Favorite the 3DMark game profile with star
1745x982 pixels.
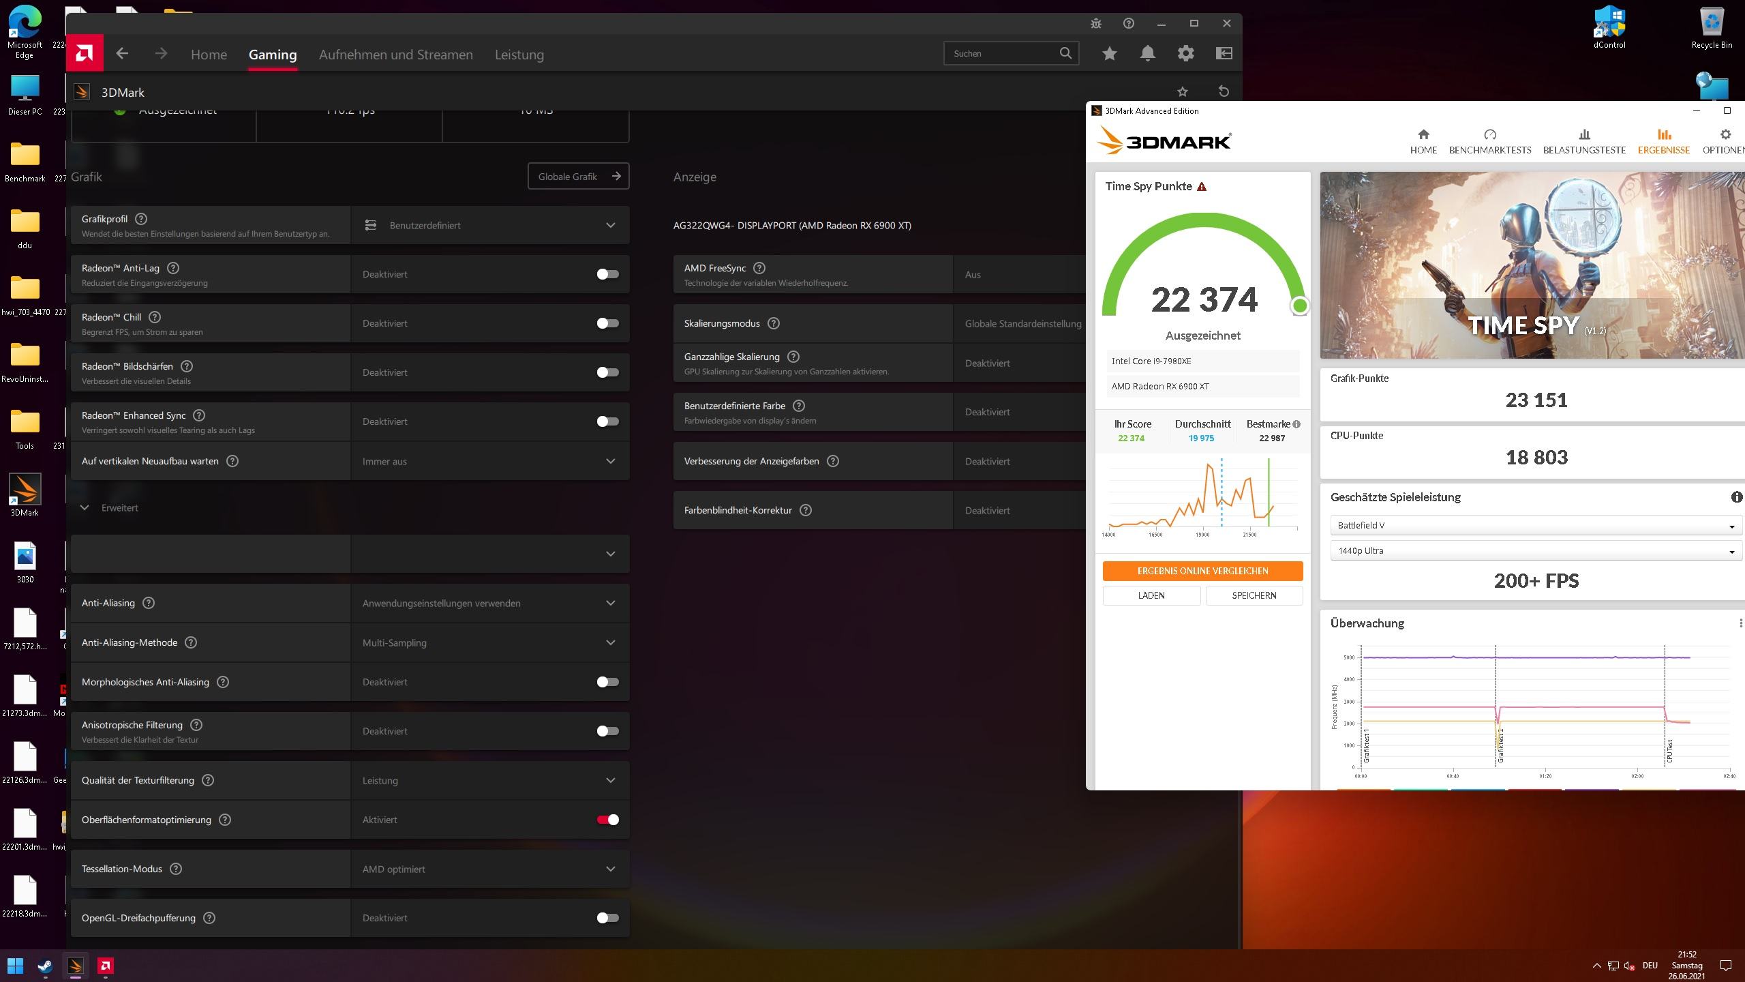pyautogui.click(x=1183, y=91)
